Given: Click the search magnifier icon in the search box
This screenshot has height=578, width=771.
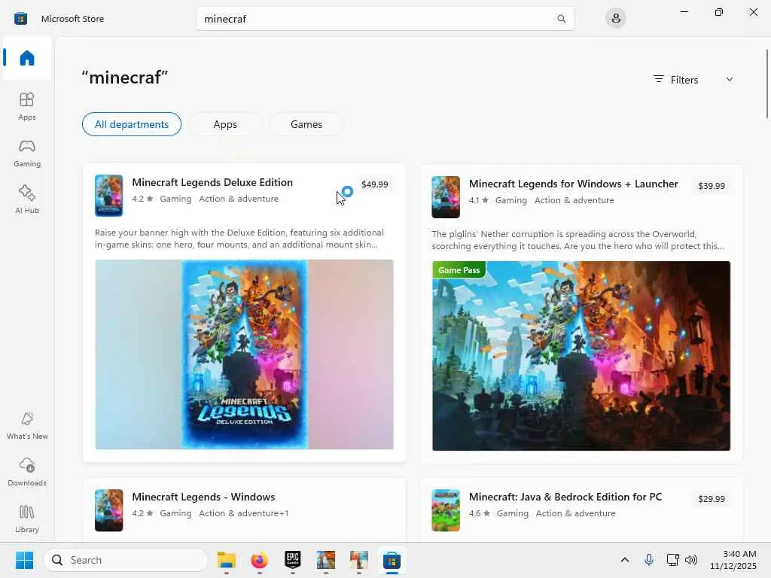Looking at the screenshot, I should click(x=561, y=19).
